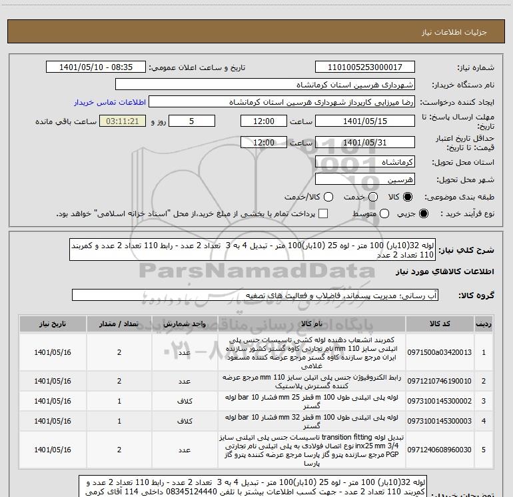This screenshot has width=513, height=497.
Task: Click the کلاف unit cell in row 4
Action: pos(185,421)
